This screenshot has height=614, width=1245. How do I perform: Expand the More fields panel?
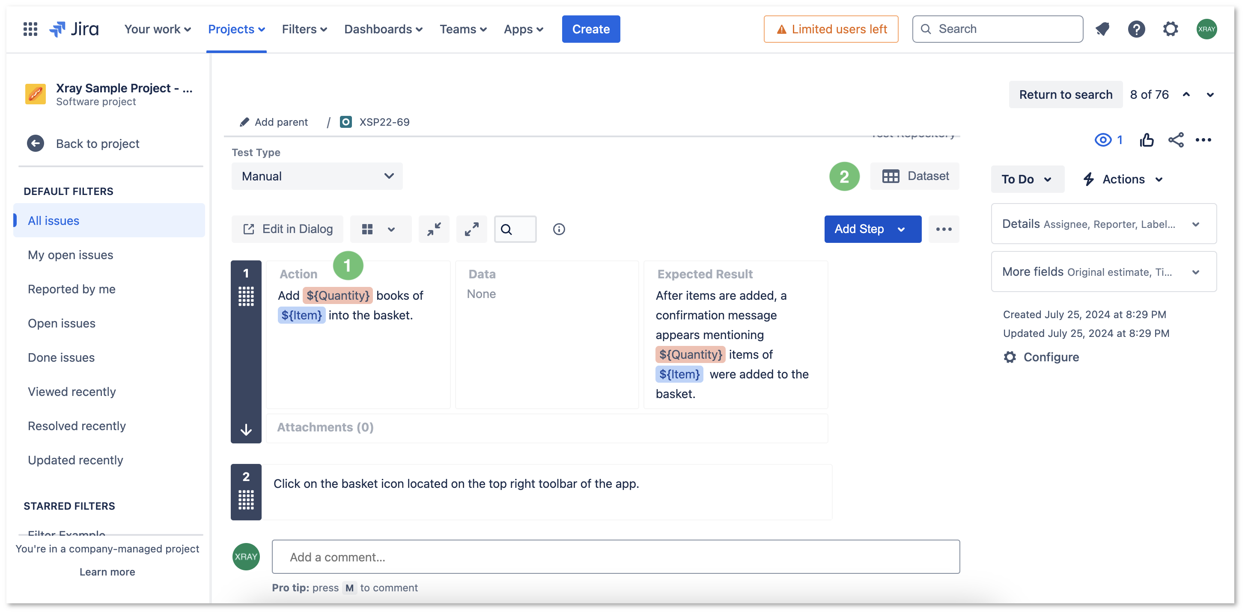pyautogui.click(x=1103, y=272)
